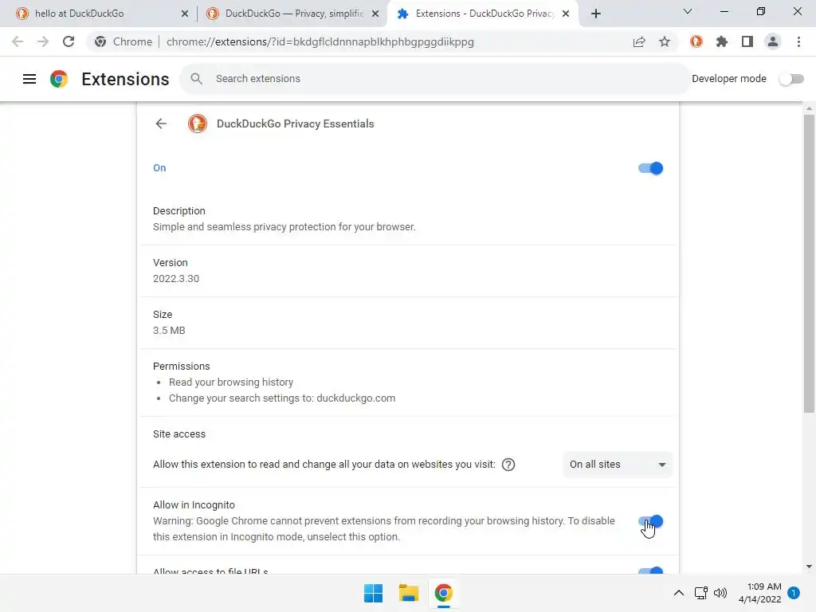Close the 'hello at DuckDuckGo' tab
816x612 pixels.
pyautogui.click(x=185, y=14)
